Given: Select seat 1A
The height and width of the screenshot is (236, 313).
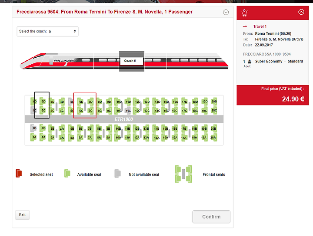Looking at the screenshot, I should (34, 137).
